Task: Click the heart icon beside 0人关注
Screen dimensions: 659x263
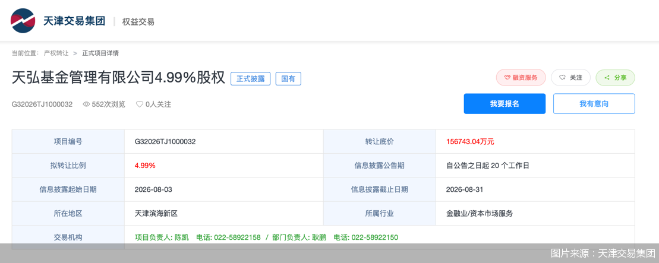Action: [140, 104]
